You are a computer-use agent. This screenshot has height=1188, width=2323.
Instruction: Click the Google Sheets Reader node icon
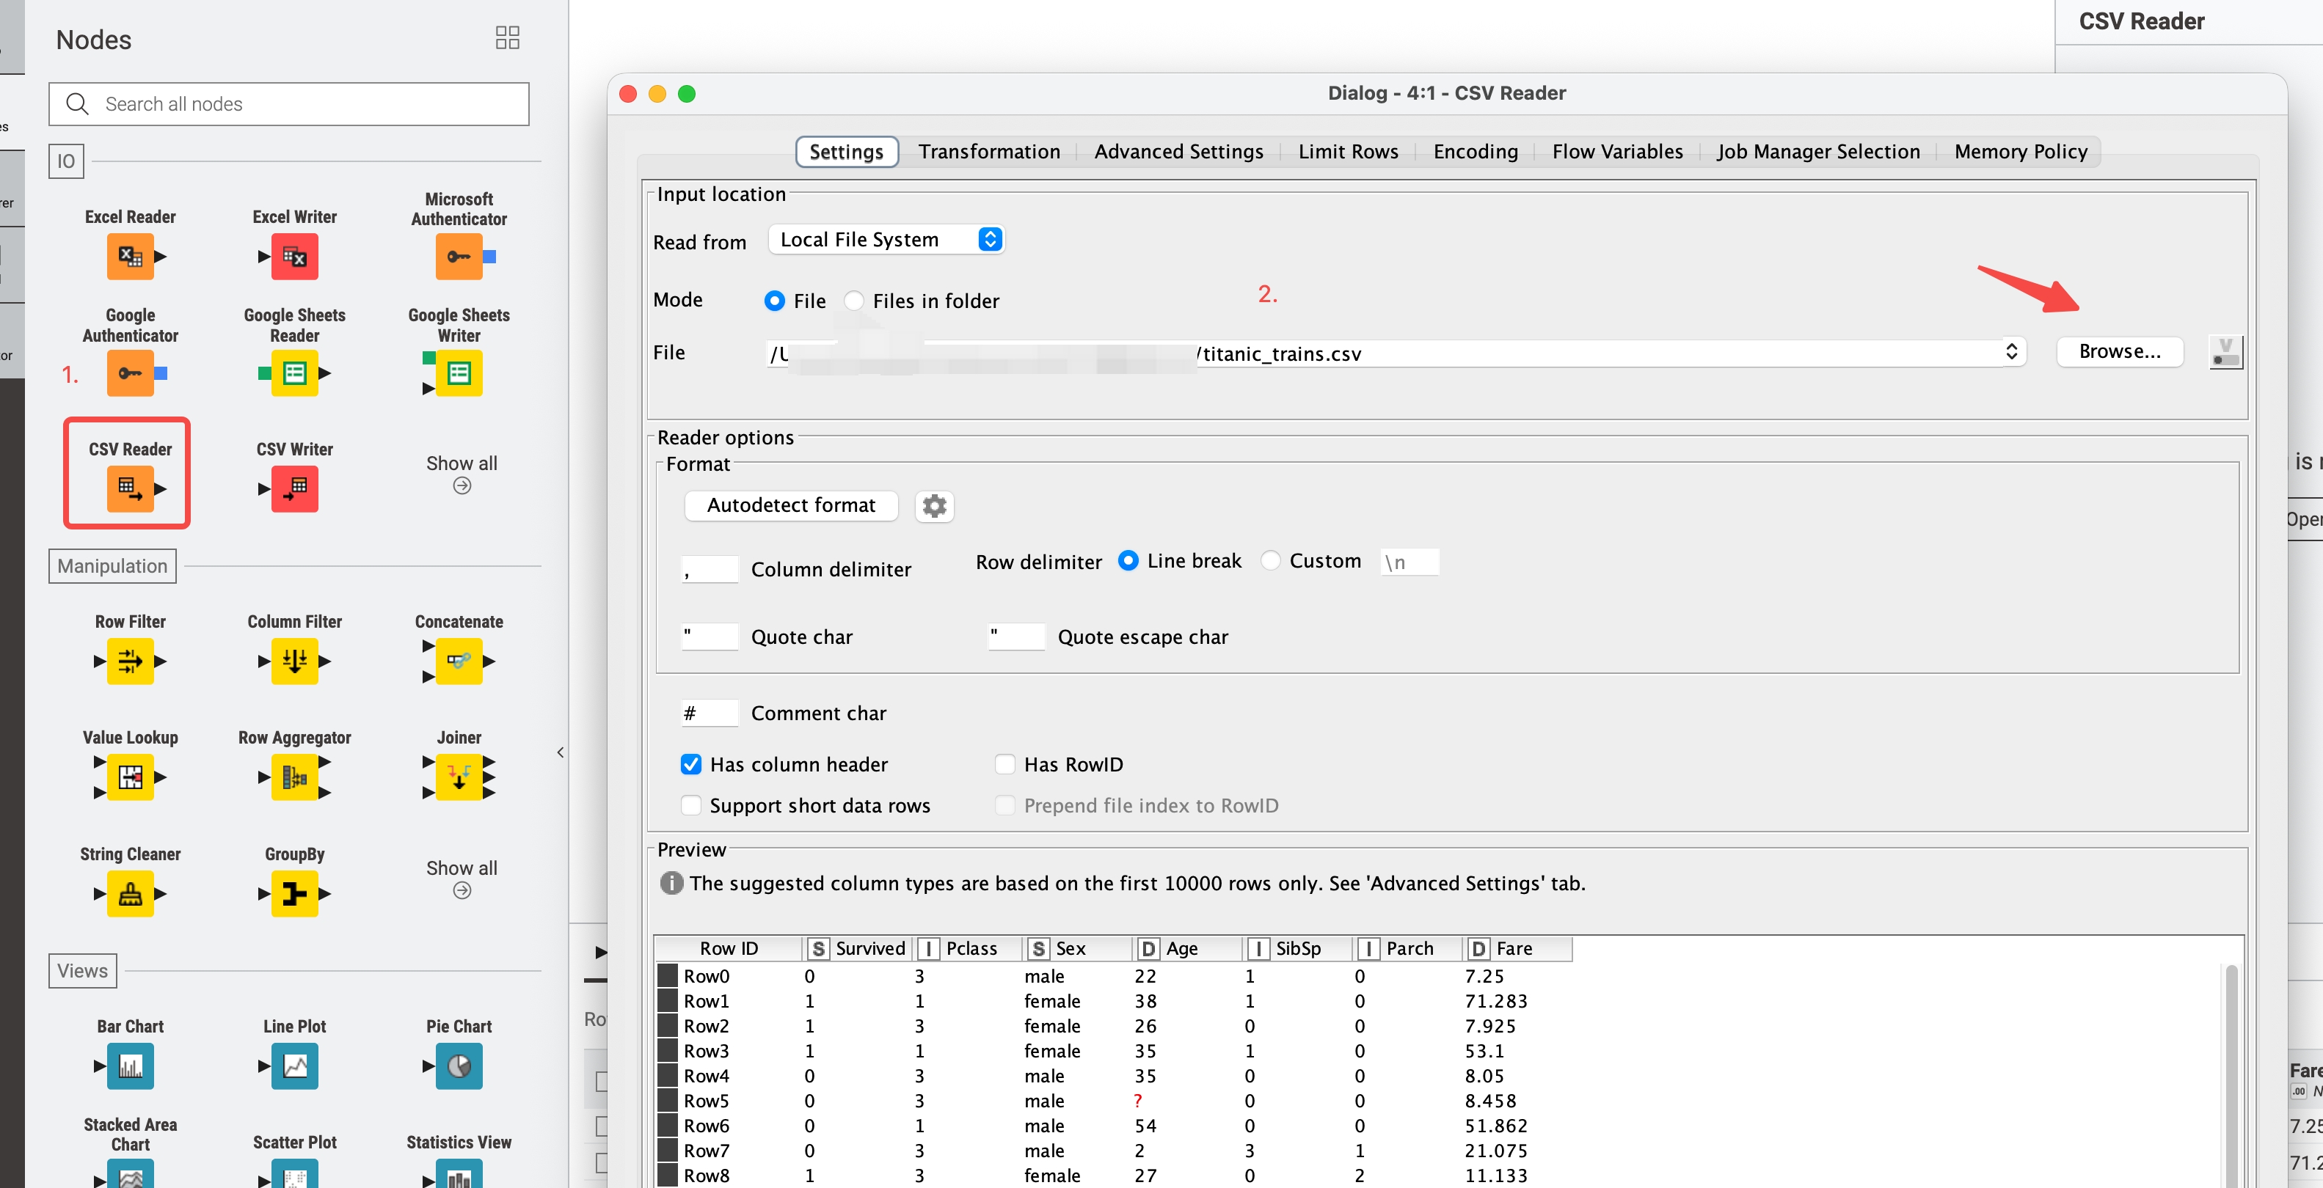pos(294,373)
